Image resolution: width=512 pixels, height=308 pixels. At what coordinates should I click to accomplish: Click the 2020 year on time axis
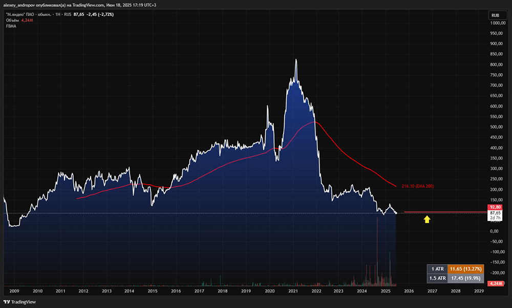pyautogui.click(x=269, y=291)
